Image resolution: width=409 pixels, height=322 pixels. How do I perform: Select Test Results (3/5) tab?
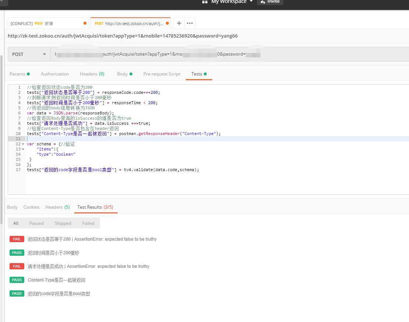(95, 207)
